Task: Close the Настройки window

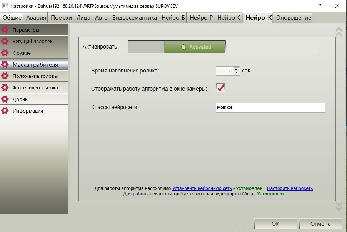Action: pos(337,6)
